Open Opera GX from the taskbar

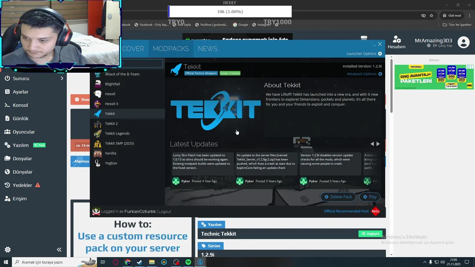[115, 262]
